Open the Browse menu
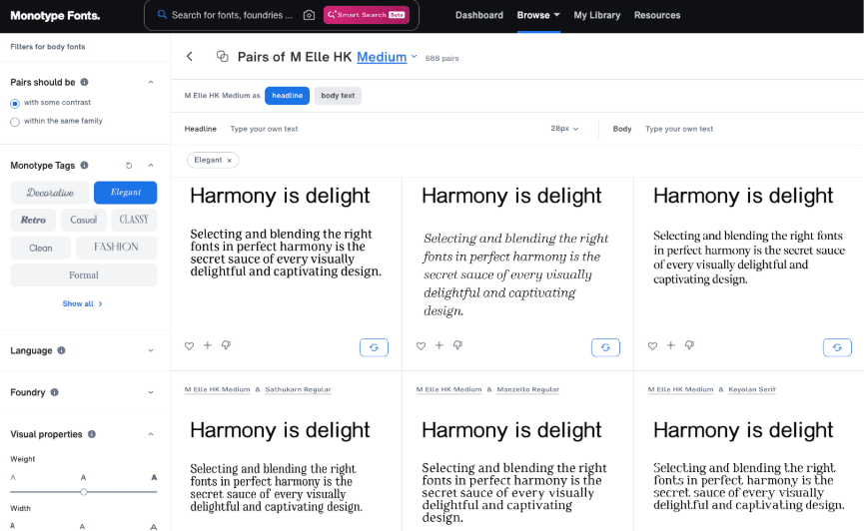The image size is (864, 531). (x=538, y=15)
